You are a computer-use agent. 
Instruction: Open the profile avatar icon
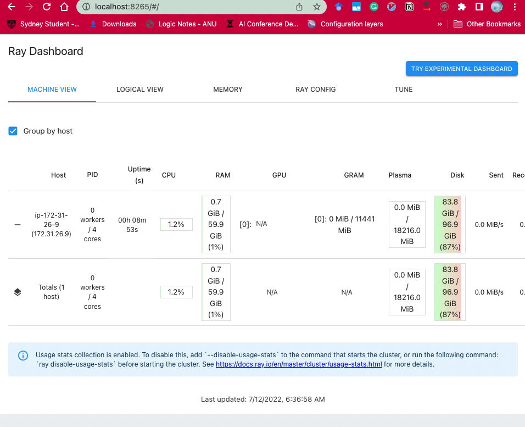click(497, 7)
